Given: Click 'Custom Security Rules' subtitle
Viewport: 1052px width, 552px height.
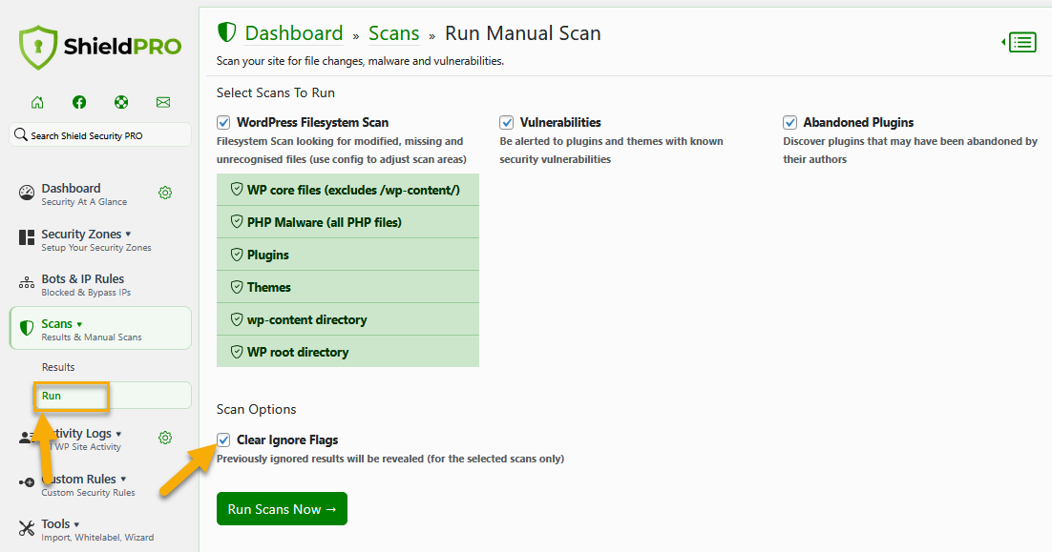Looking at the screenshot, I should [88, 492].
